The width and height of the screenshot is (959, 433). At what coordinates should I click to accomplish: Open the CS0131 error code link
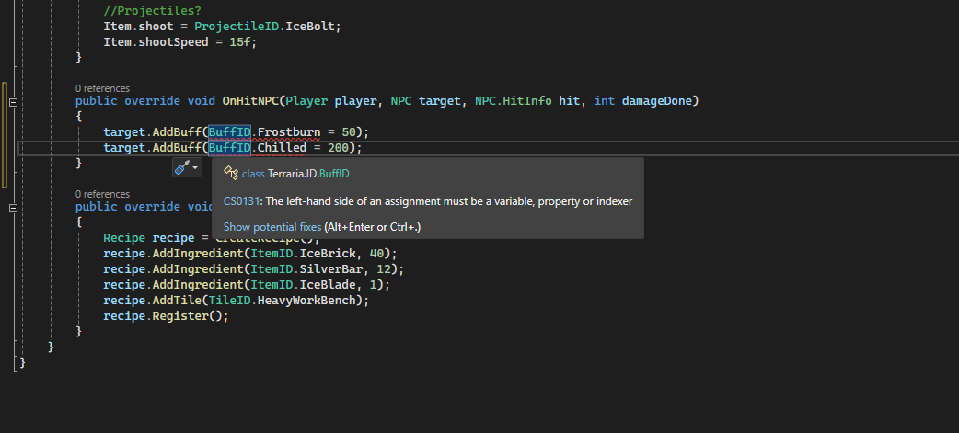[x=241, y=201]
